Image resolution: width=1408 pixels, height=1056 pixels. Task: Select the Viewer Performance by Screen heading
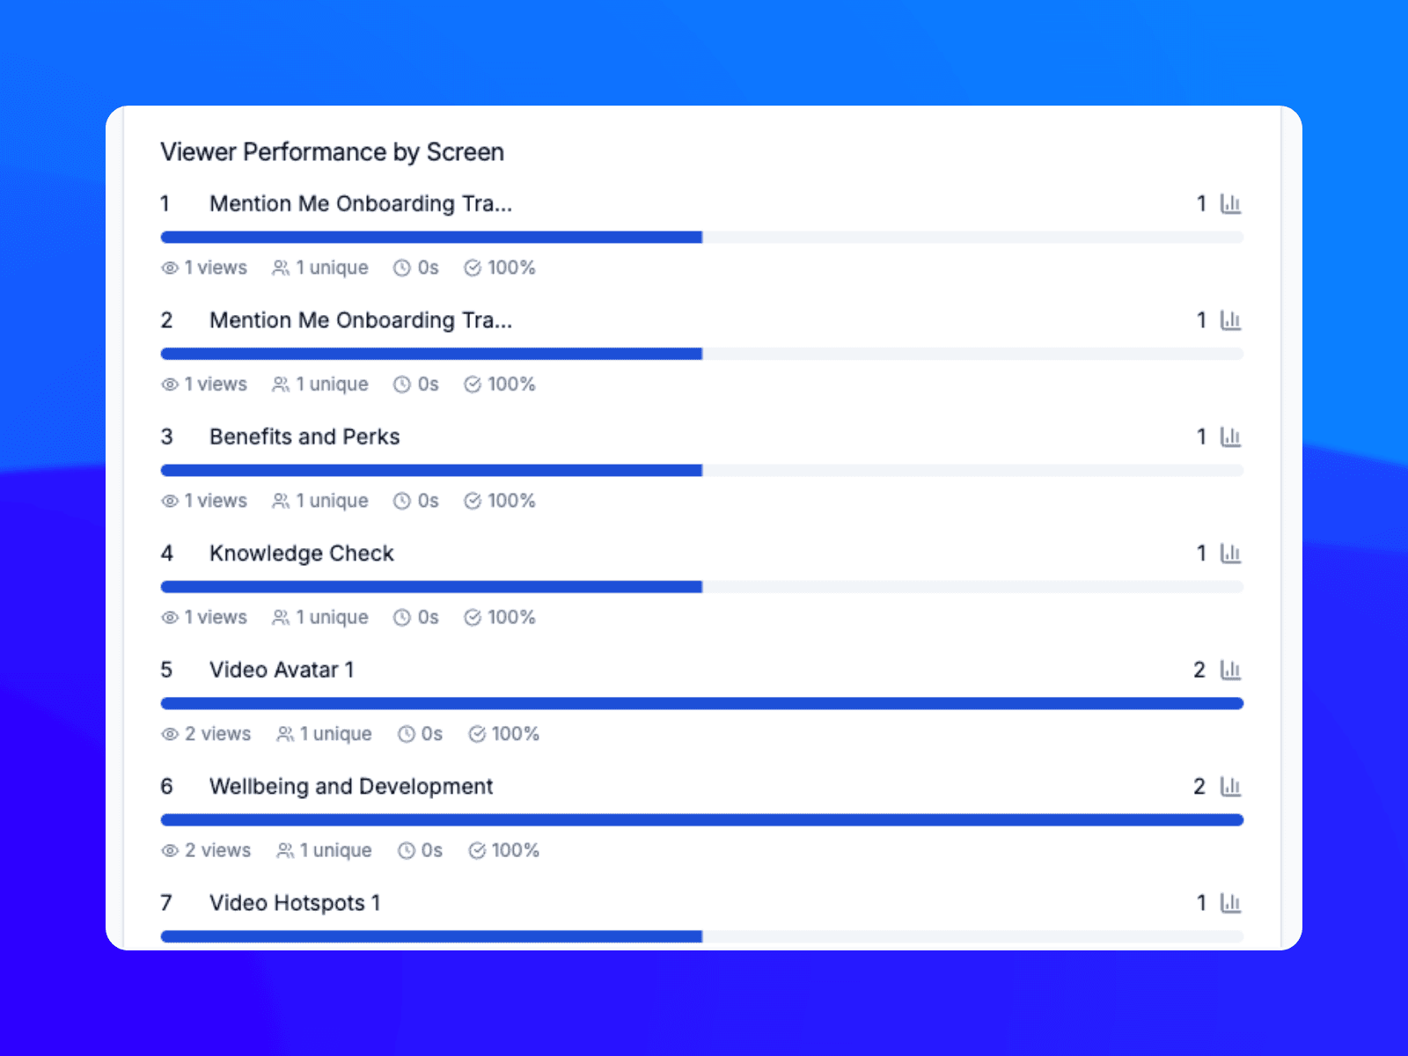[x=332, y=151]
